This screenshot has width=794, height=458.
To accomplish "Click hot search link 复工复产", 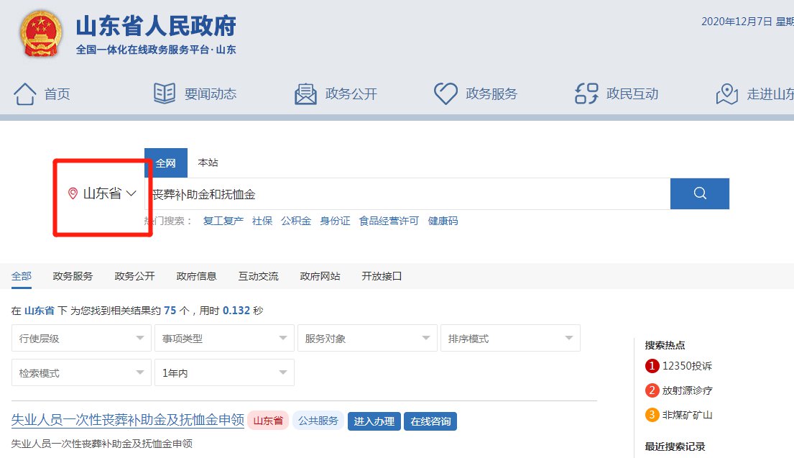I will [x=223, y=221].
